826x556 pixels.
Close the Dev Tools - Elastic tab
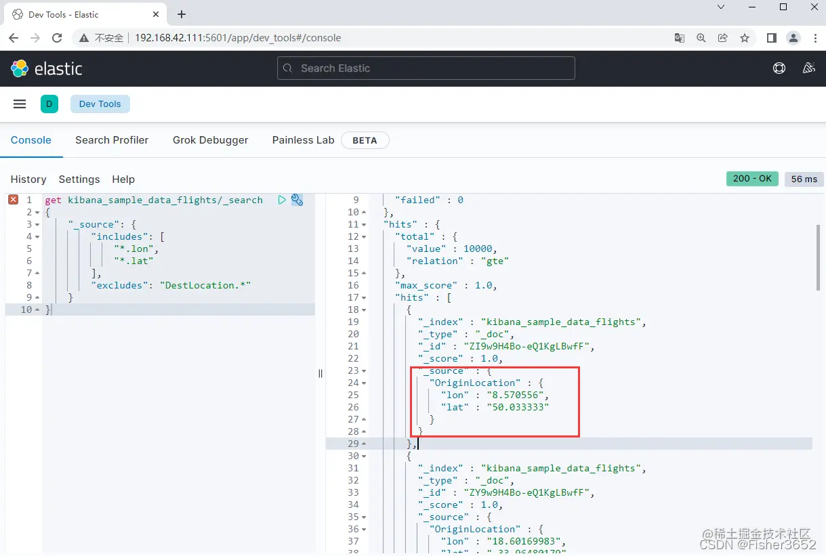point(156,14)
